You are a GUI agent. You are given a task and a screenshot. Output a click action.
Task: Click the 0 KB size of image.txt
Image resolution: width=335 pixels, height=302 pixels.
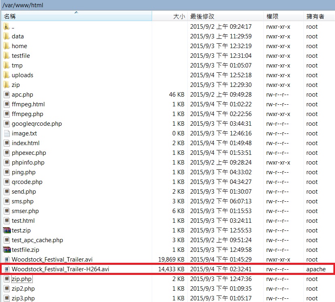point(178,133)
